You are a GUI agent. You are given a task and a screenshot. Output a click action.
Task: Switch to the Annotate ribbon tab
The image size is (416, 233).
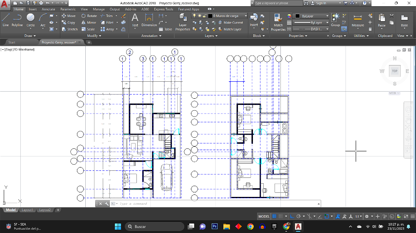pos(48,9)
